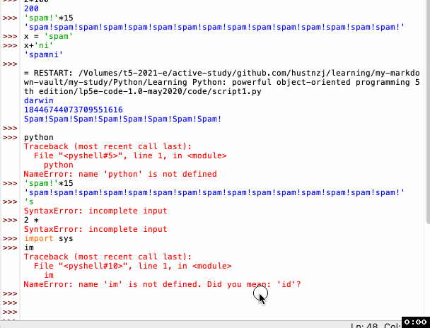Click the number 18446744073709551616
This screenshot has height=328, width=430.
coord(74,110)
